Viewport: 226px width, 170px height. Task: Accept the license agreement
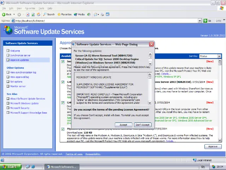123,125
